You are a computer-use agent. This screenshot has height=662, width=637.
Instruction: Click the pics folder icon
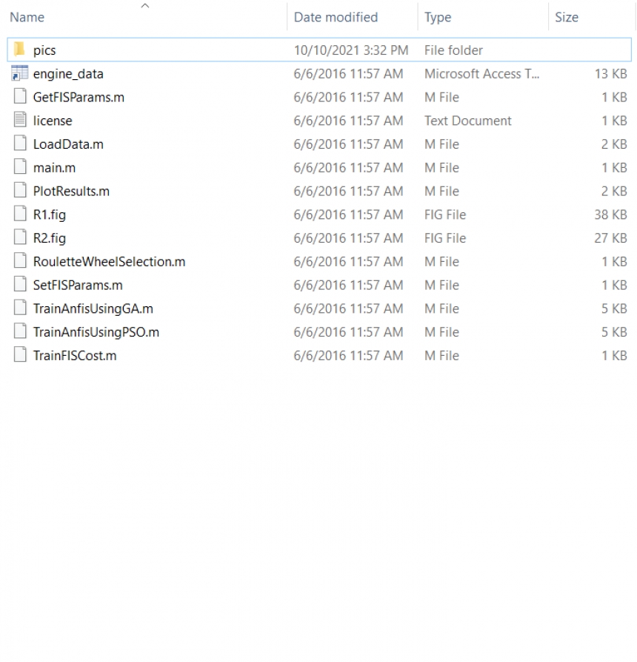[x=19, y=50]
